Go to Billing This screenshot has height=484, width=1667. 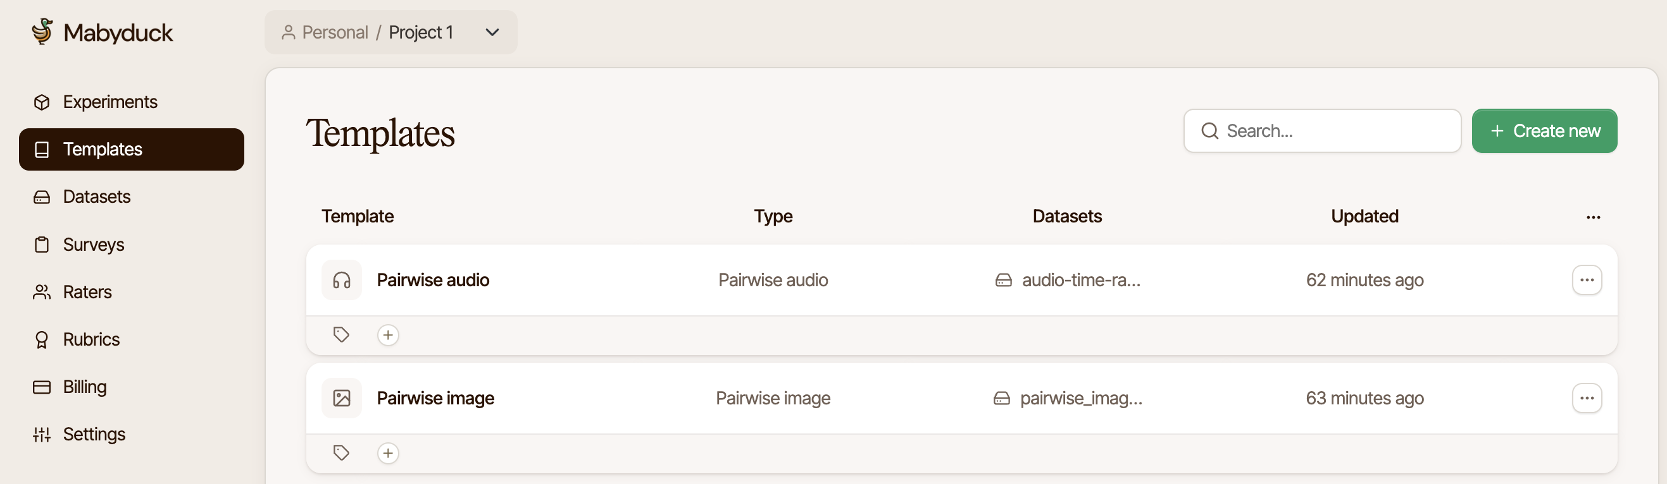[x=132, y=387]
